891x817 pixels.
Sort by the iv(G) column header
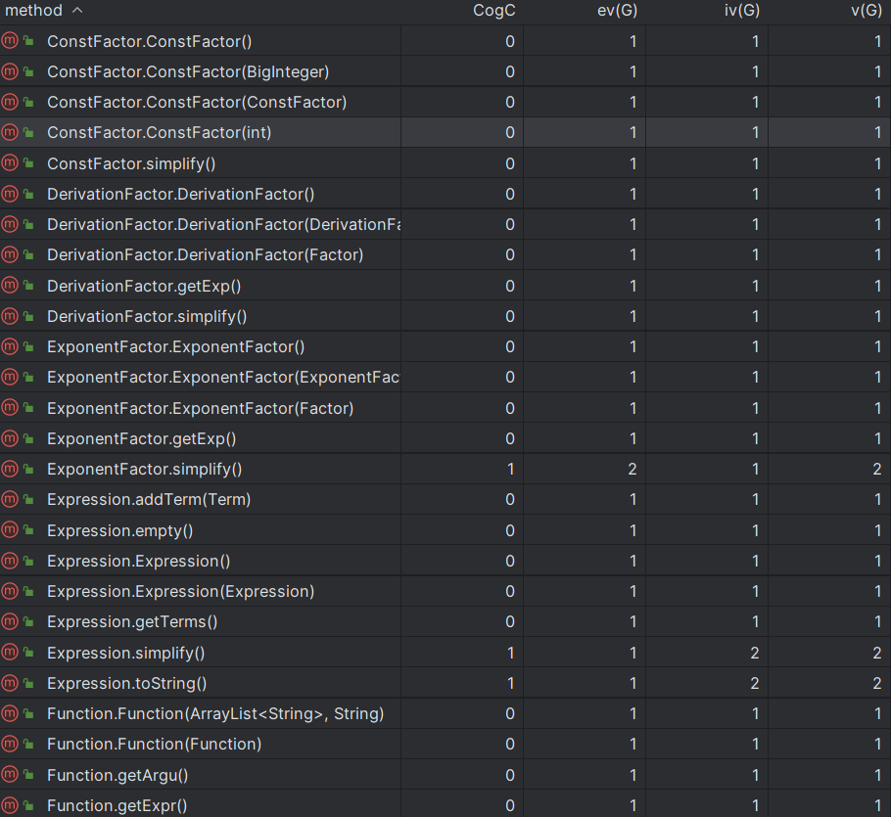click(x=741, y=10)
